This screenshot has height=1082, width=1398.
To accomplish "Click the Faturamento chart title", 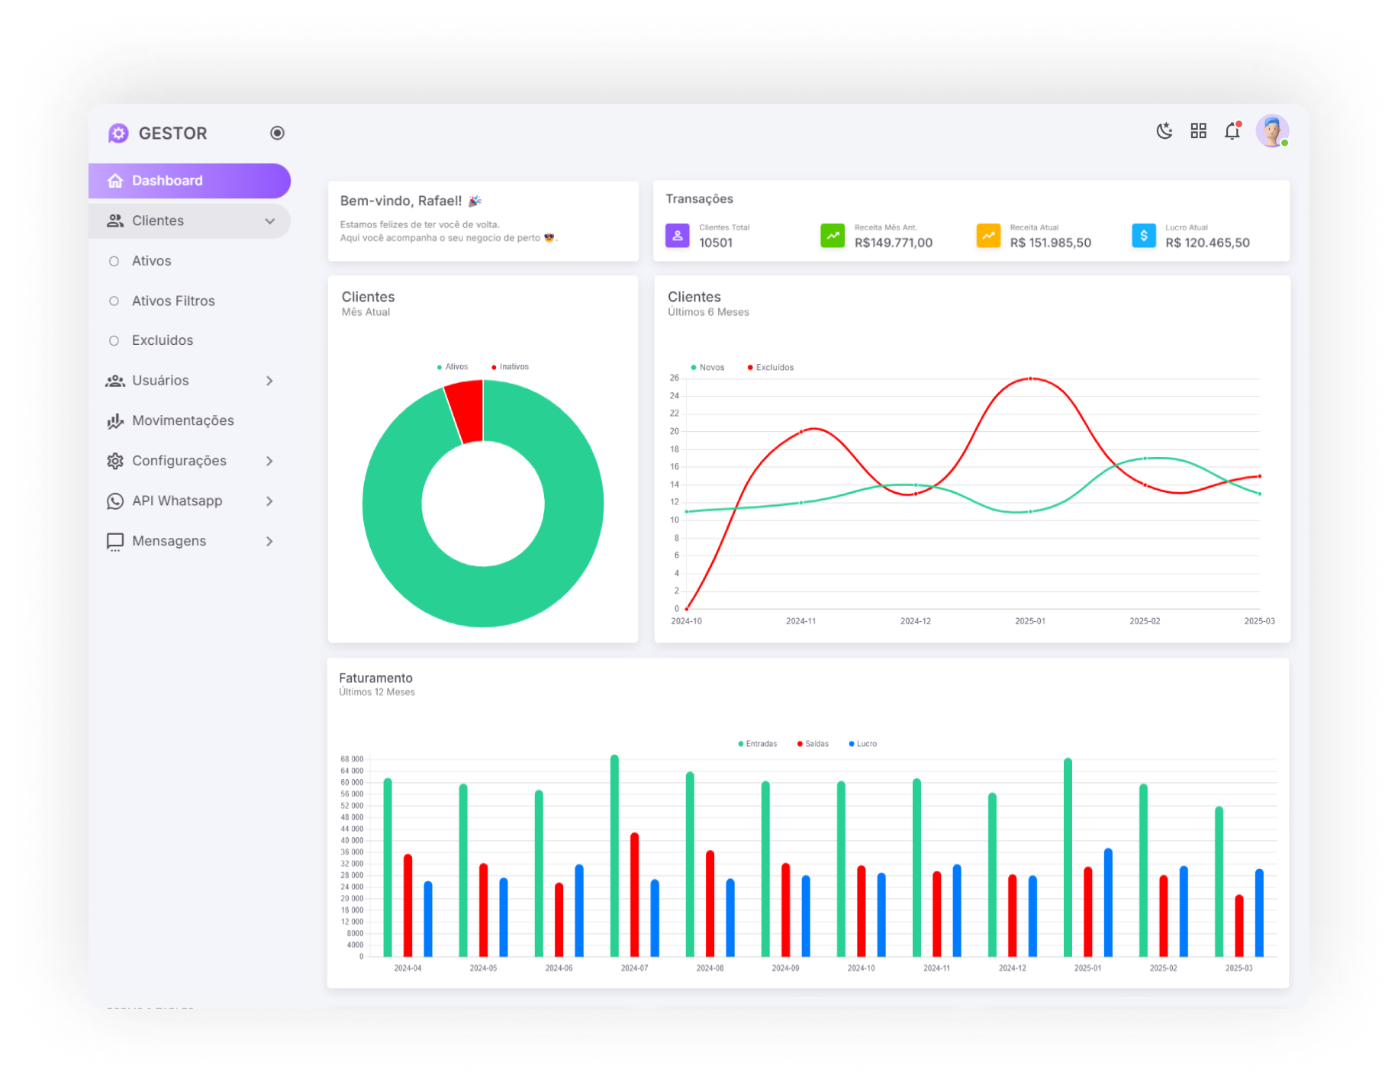I will point(375,678).
